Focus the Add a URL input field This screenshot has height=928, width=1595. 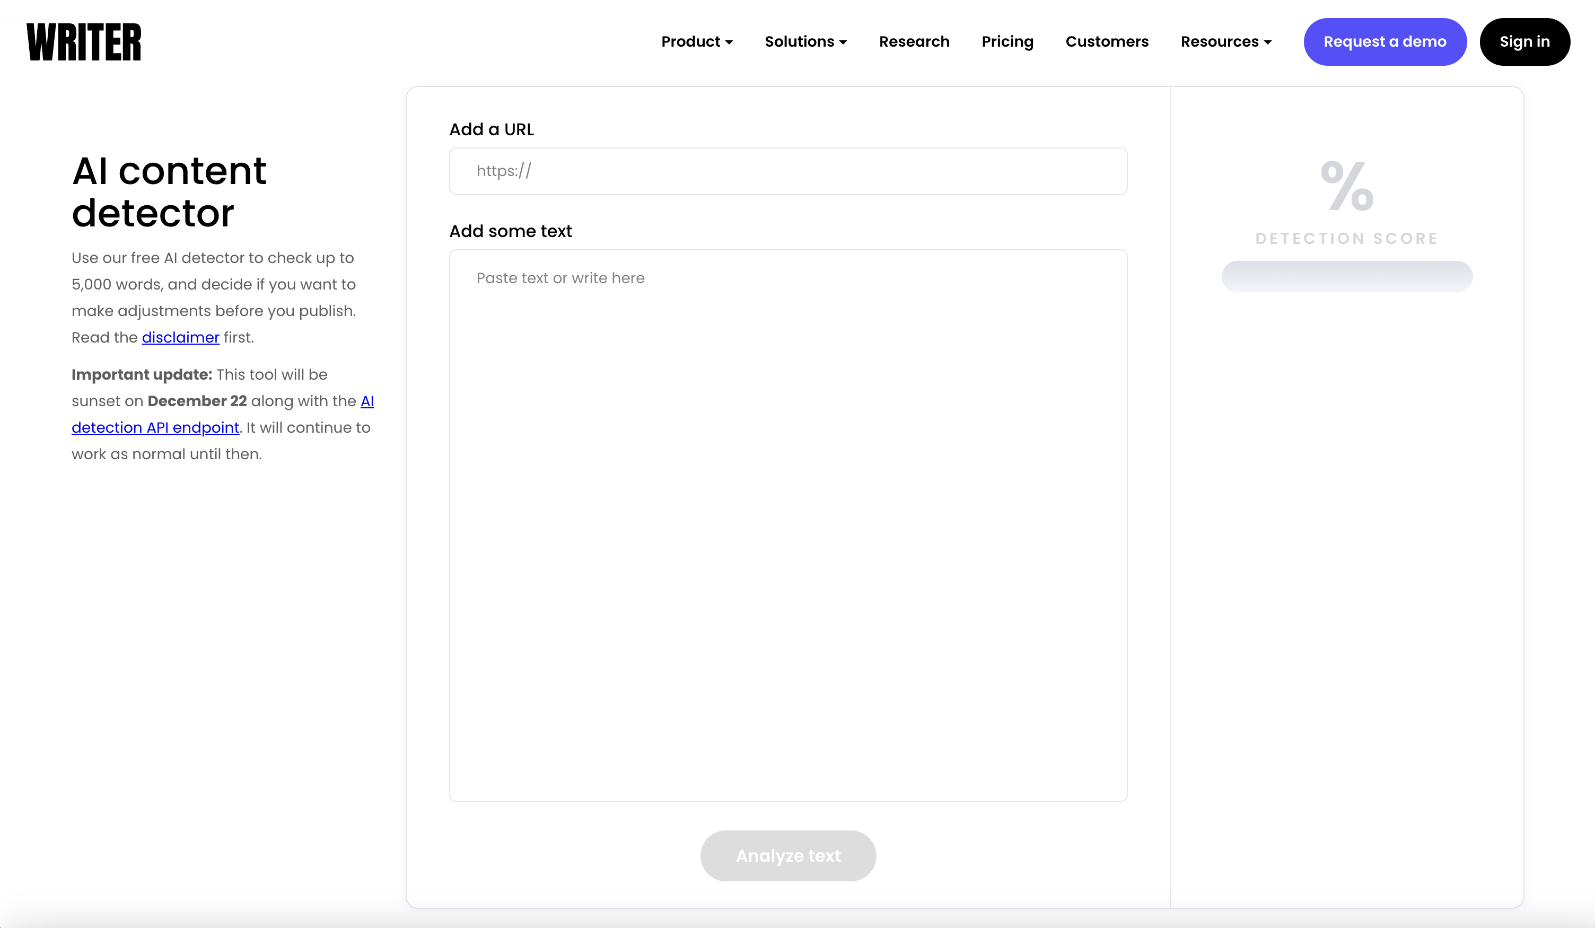(788, 171)
